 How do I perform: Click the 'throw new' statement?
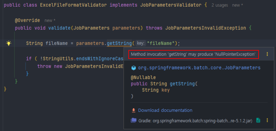50,66
